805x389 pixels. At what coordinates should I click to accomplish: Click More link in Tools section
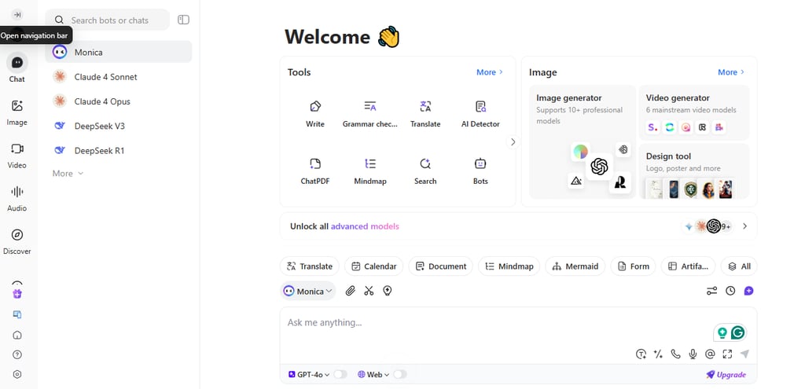(x=490, y=72)
